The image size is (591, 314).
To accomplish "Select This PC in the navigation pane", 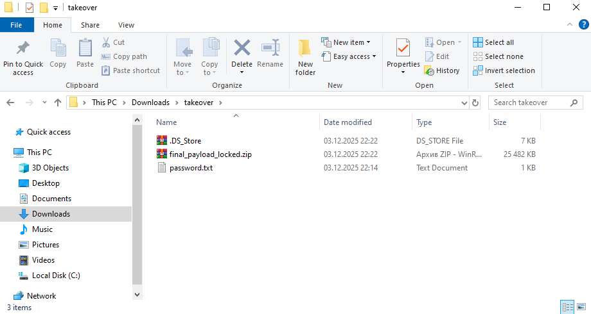I will (39, 153).
